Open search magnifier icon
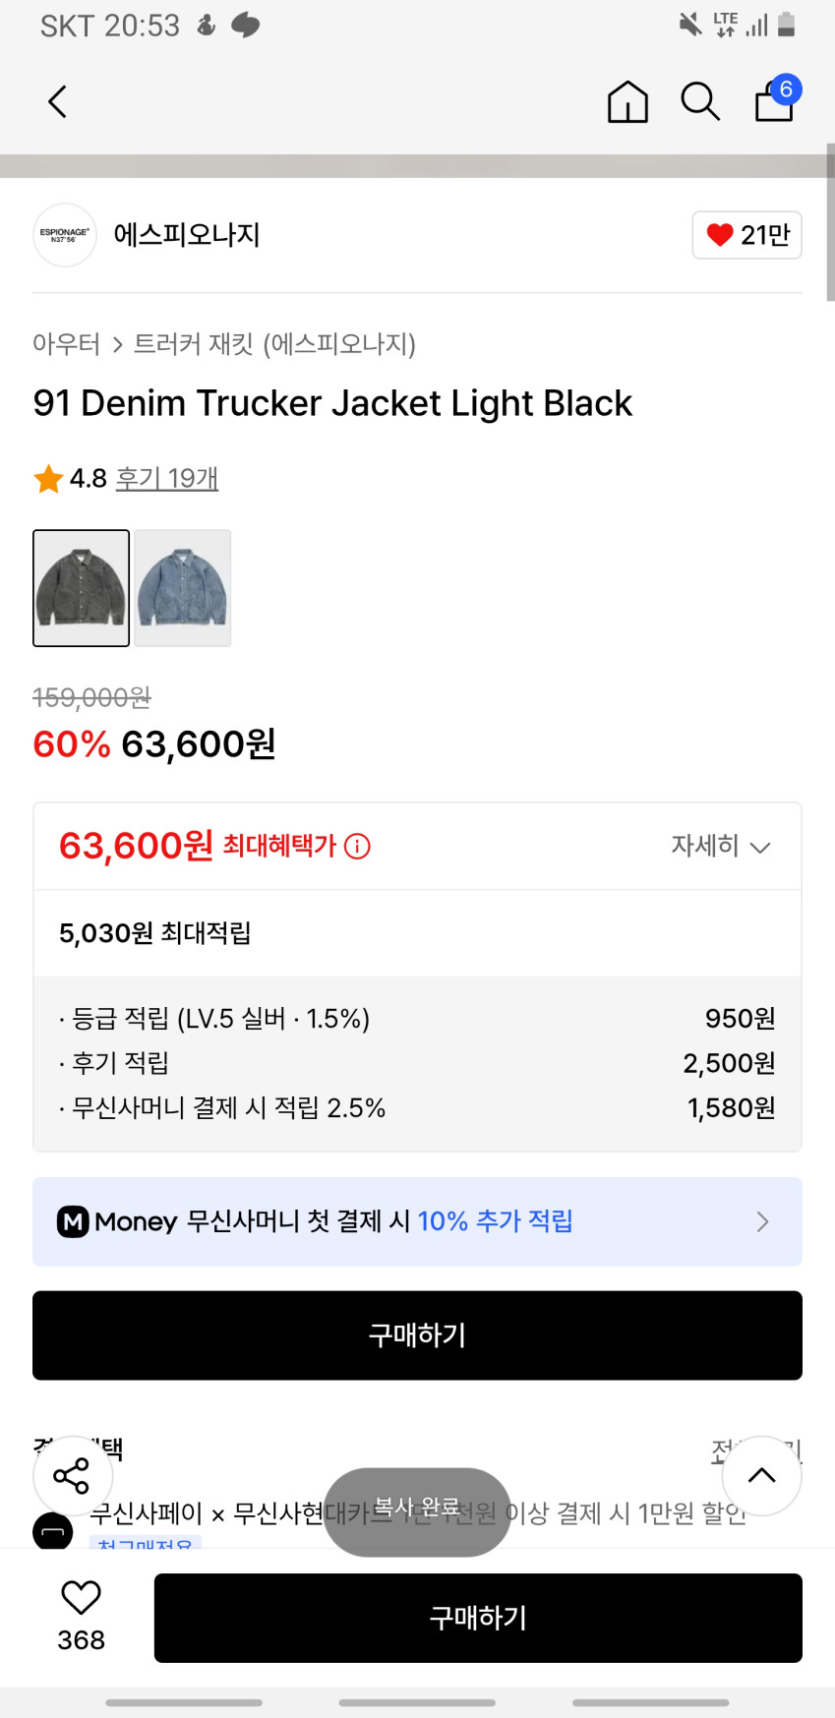This screenshot has height=1718, width=835. click(700, 101)
